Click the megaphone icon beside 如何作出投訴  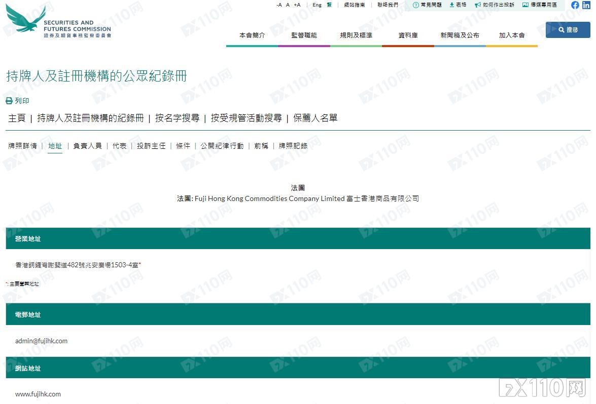478,5
